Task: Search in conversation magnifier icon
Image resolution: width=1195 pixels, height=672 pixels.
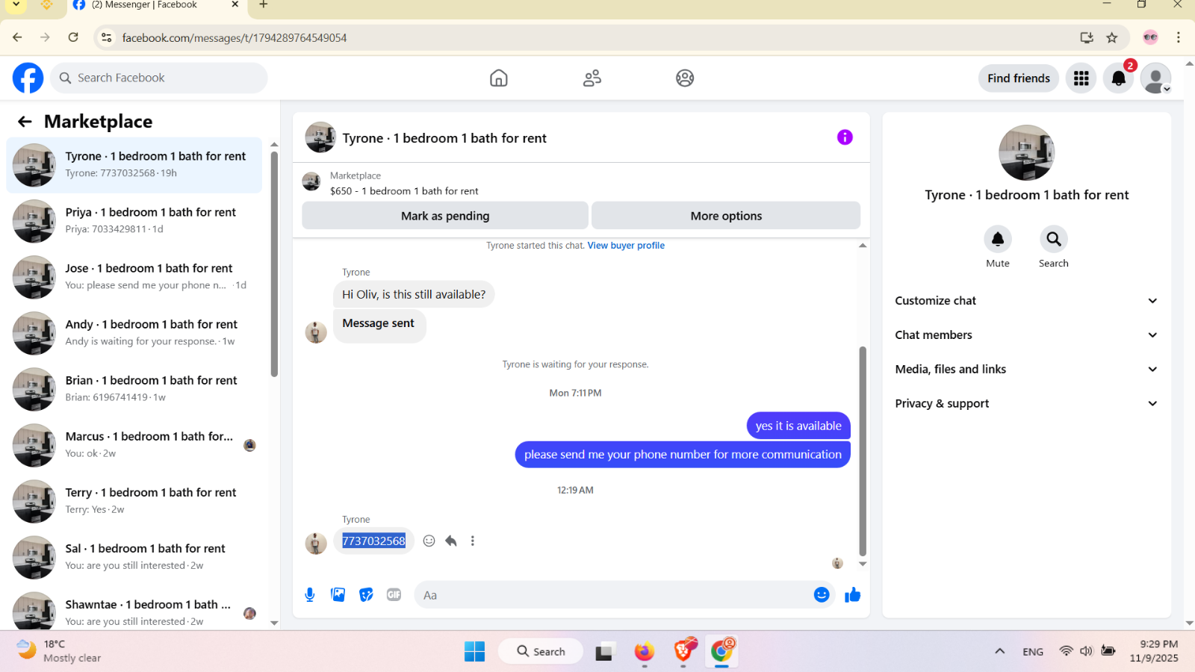Action: point(1054,239)
